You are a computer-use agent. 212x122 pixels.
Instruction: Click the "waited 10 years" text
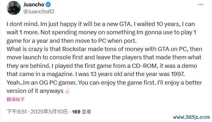coord(158,24)
